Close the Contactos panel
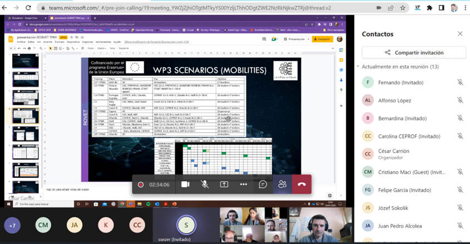Image resolution: width=470 pixels, height=244 pixels. point(460,34)
